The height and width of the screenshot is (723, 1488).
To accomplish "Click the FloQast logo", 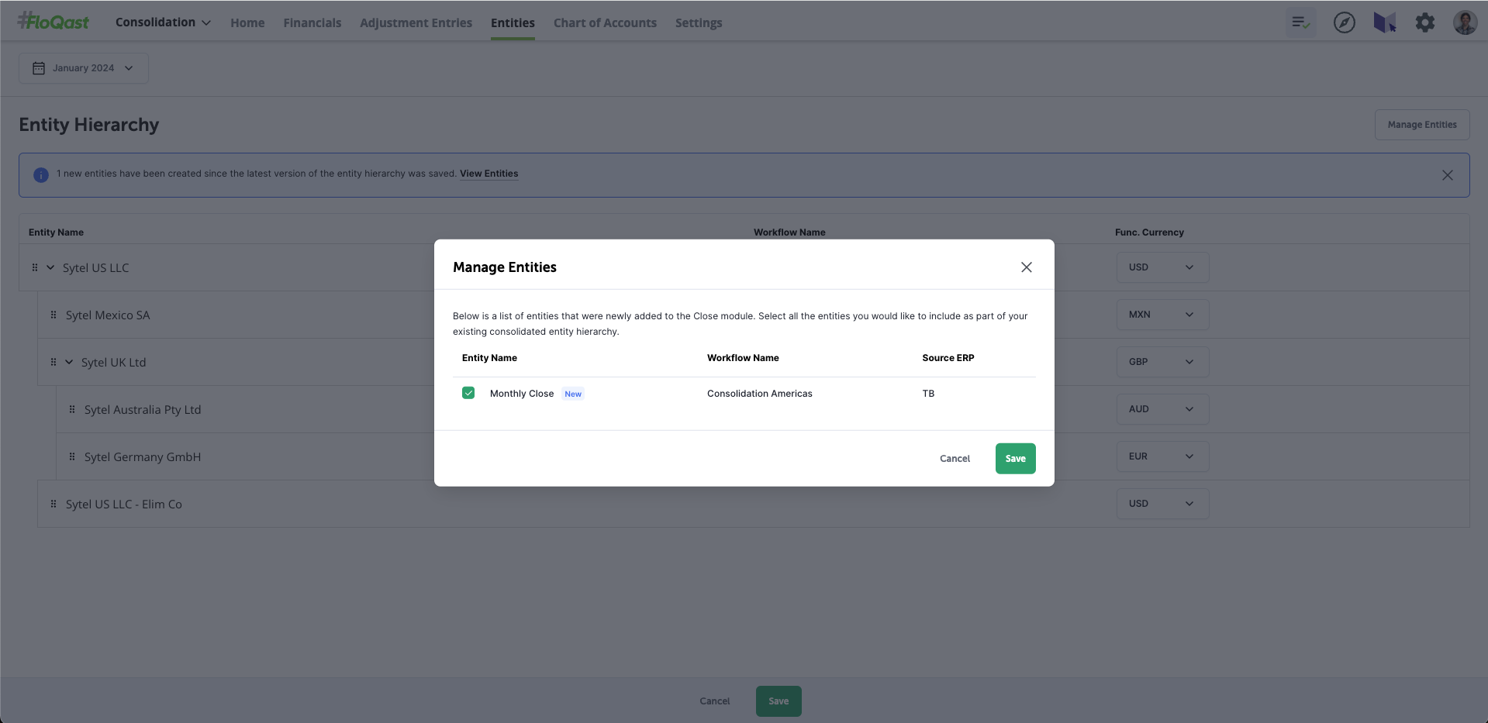I will 54,21.
